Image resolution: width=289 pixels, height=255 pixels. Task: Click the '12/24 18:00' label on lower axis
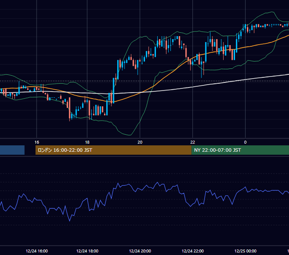(87, 251)
